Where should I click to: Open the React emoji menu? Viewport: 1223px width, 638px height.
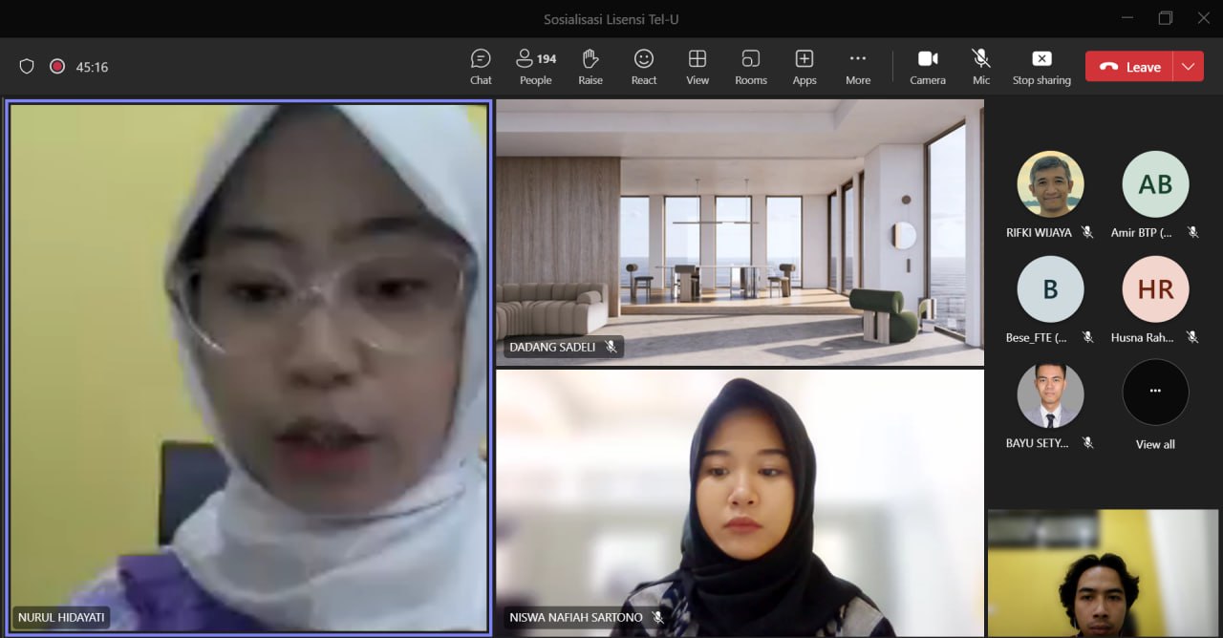(644, 67)
